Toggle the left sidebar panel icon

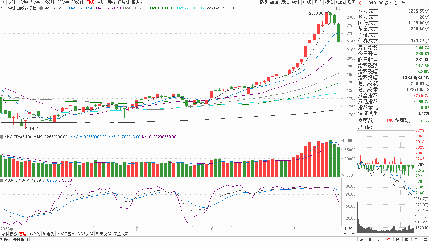tap(3, 2)
